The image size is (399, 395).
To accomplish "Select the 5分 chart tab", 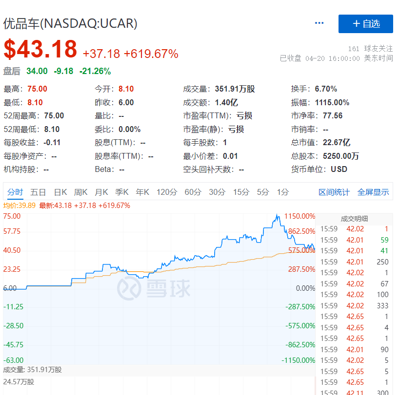I will (262, 192).
